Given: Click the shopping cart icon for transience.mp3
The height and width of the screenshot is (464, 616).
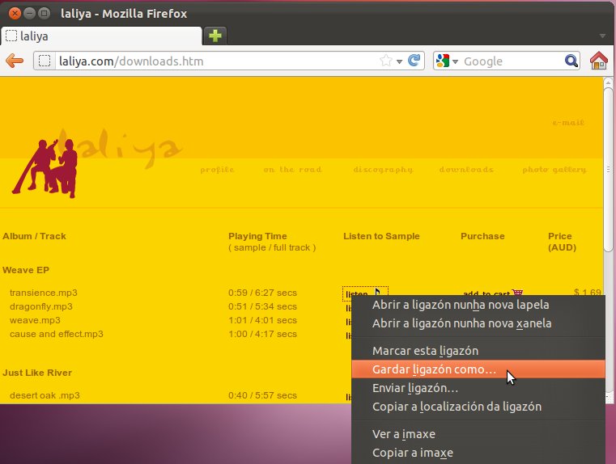Looking at the screenshot, I should [517, 293].
